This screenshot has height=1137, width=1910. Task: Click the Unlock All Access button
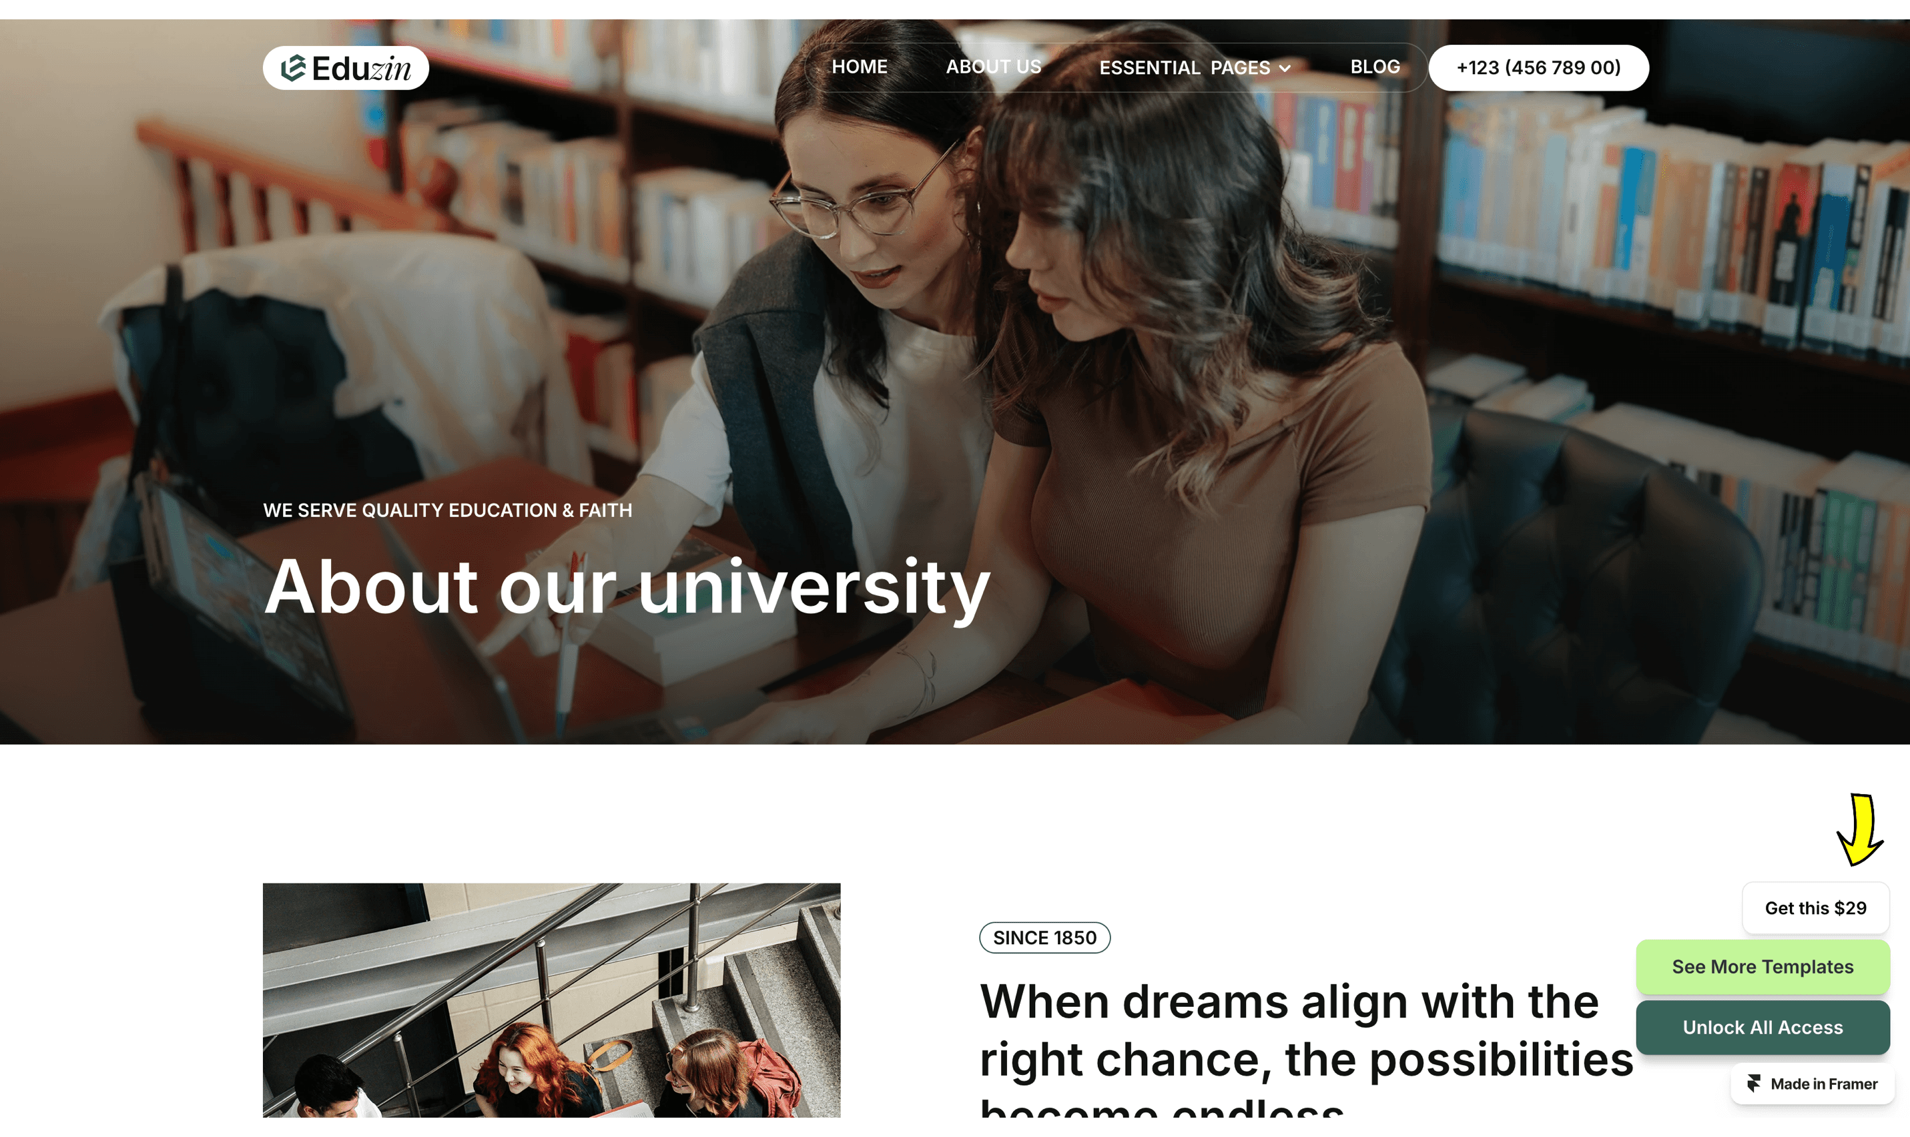click(1762, 1028)
